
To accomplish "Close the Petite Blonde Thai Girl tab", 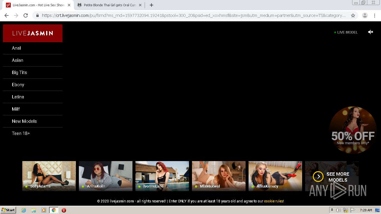I will coord(140,5).
